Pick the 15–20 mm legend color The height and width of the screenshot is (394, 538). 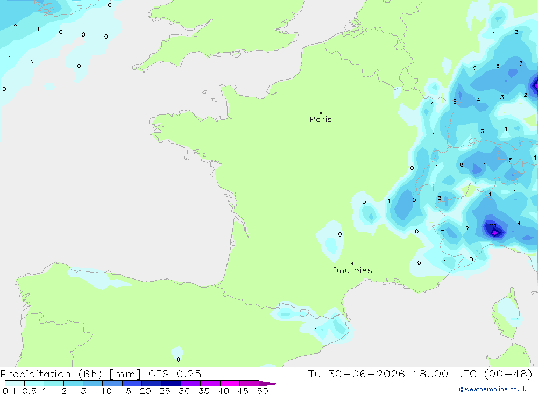(132, 383)
